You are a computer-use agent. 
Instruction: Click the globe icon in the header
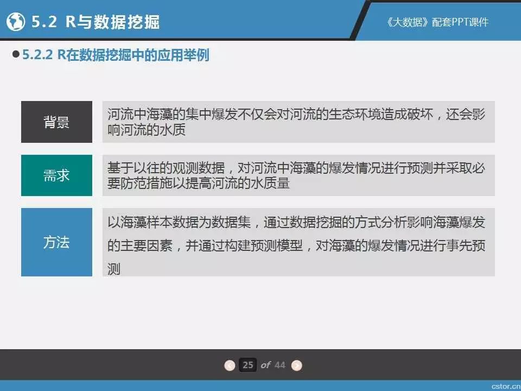(16, 22)
